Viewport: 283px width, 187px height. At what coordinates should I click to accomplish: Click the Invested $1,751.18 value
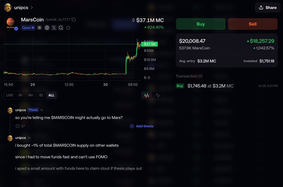[267, 61]
